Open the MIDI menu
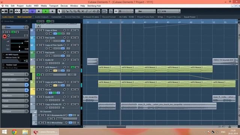 tap(36, 6)
